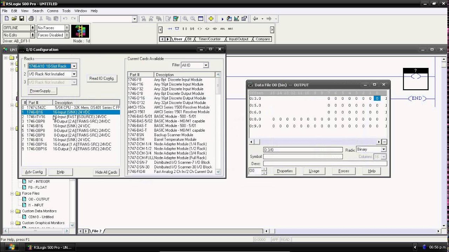
Task: Select CDM 0 - Untitled in project tree
Action: [41, 217]
